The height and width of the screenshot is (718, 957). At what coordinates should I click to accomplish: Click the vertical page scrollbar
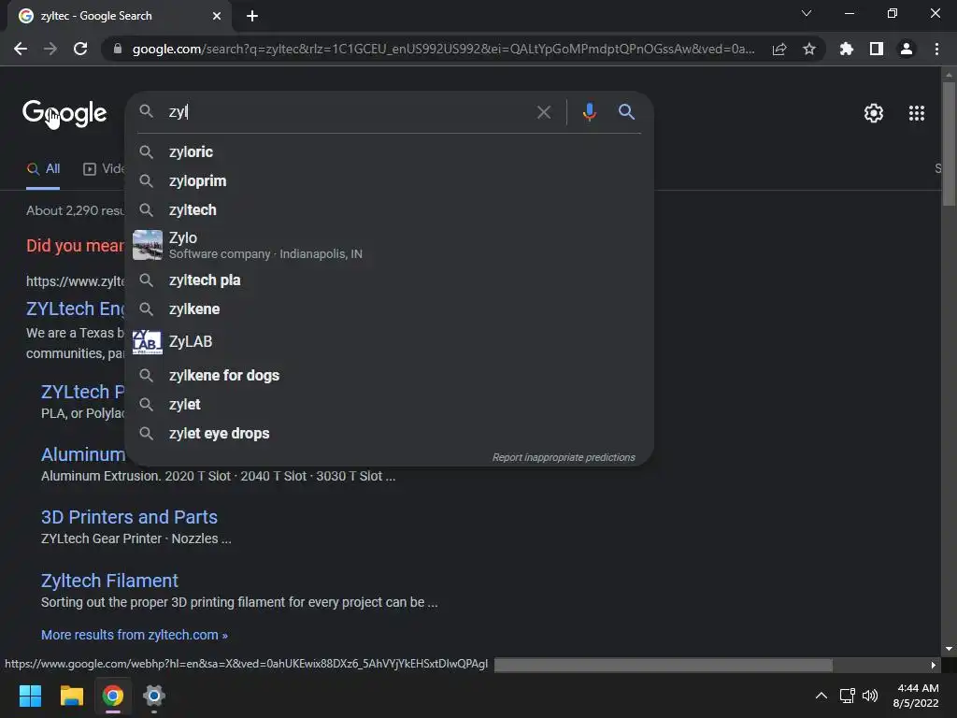click(x=949, y=145)
